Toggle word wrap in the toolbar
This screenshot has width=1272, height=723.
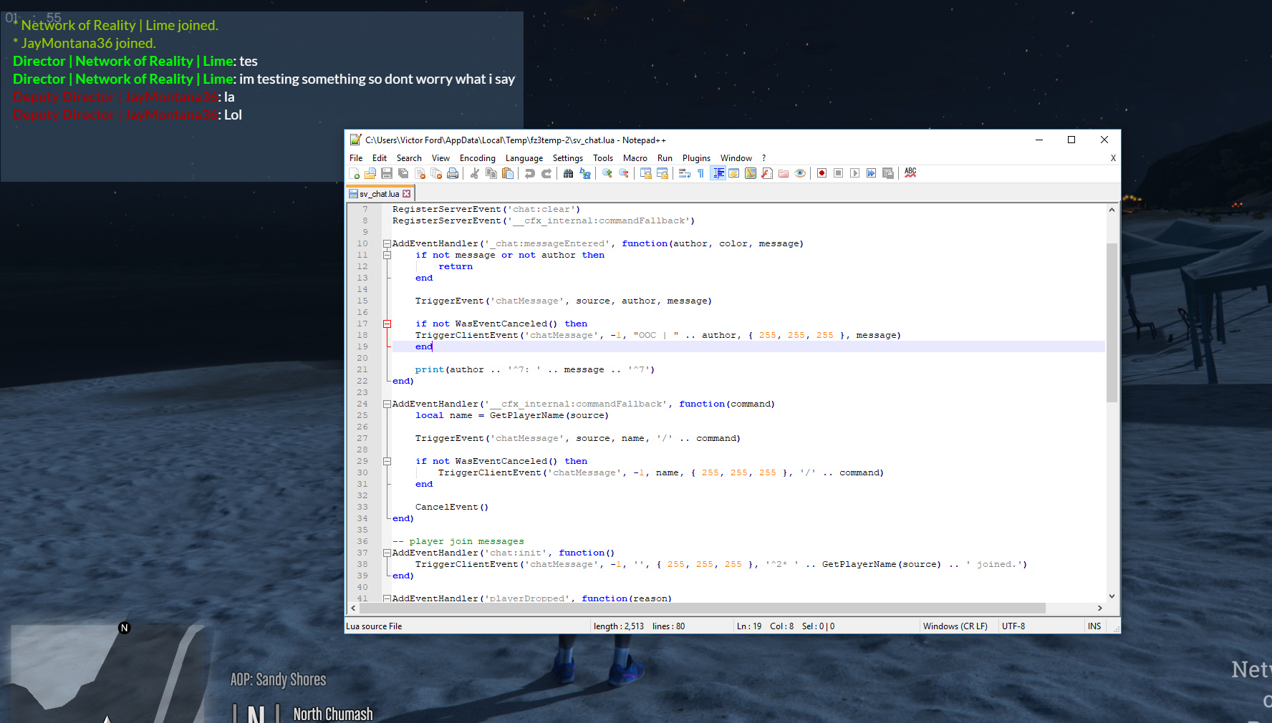[x=685, y=173]
